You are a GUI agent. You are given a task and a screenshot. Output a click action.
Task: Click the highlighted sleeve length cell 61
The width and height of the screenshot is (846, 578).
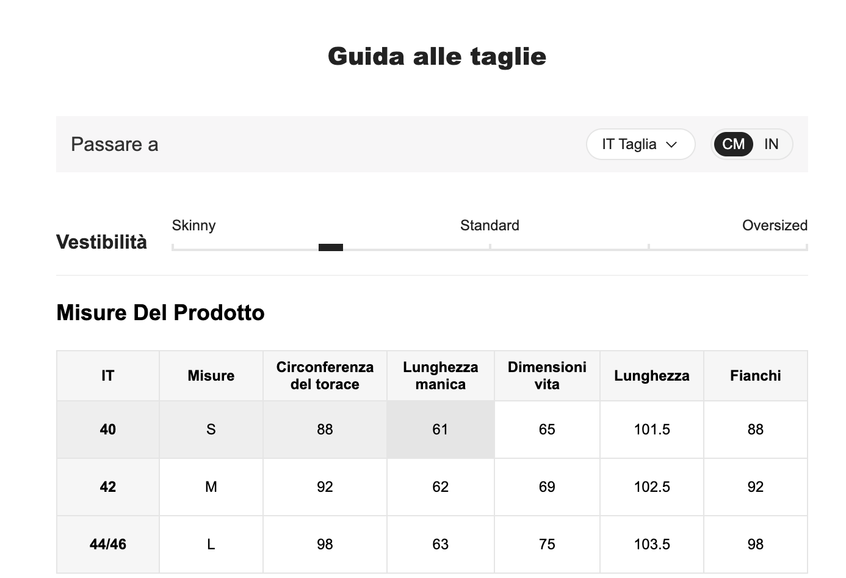click(440, 430)
